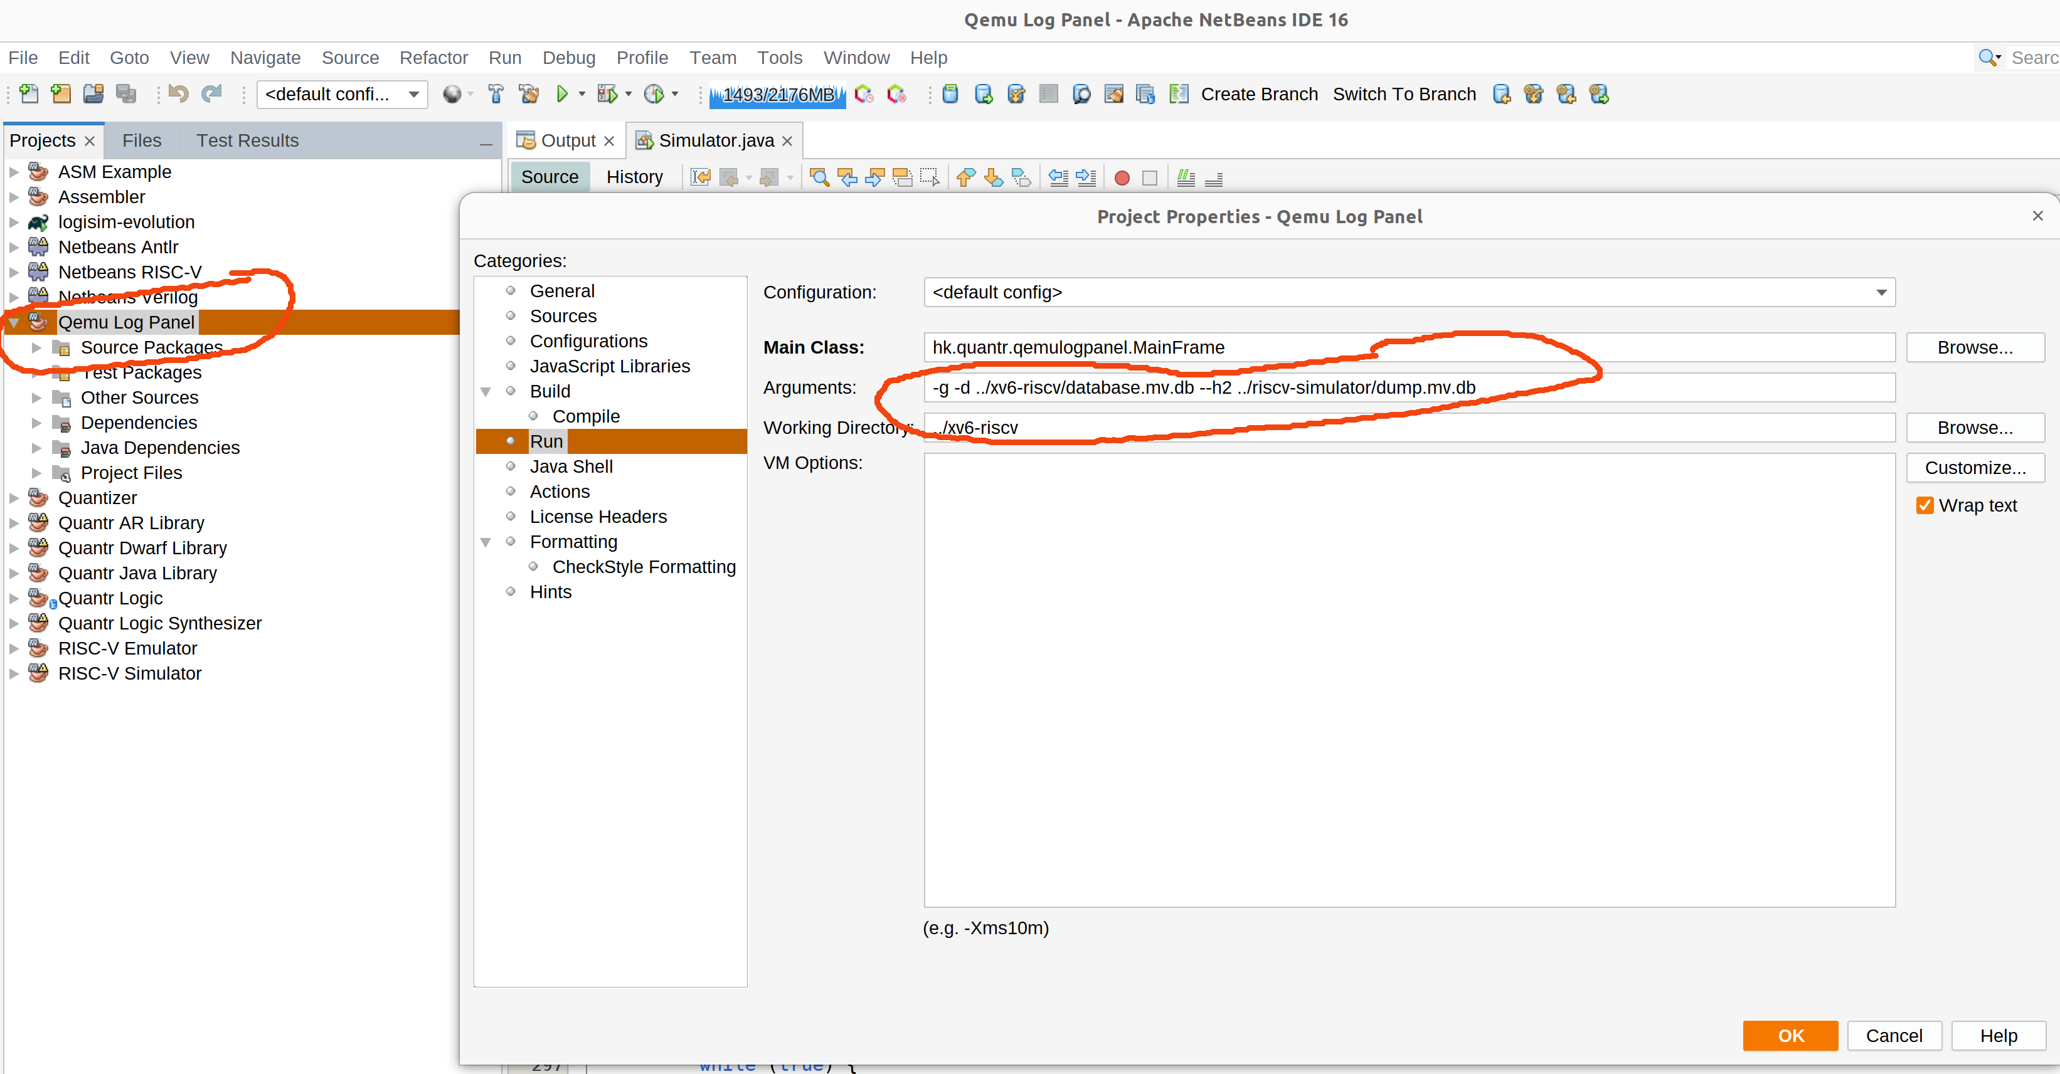Click Browse next to Working Directory

click(1975, 428)
